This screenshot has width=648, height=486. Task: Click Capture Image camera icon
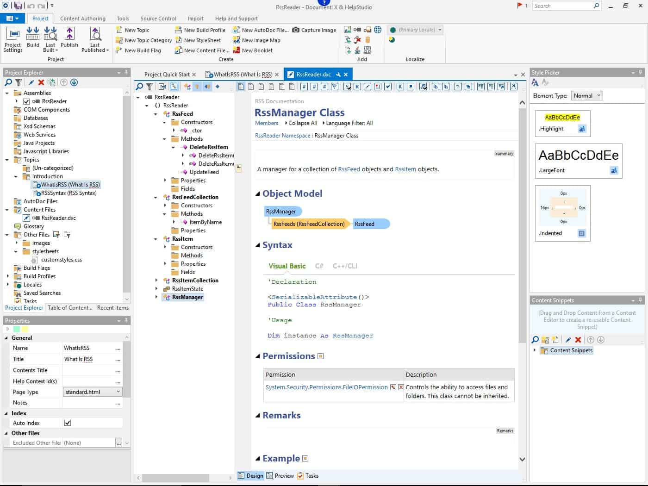click(x=296, y=30)
